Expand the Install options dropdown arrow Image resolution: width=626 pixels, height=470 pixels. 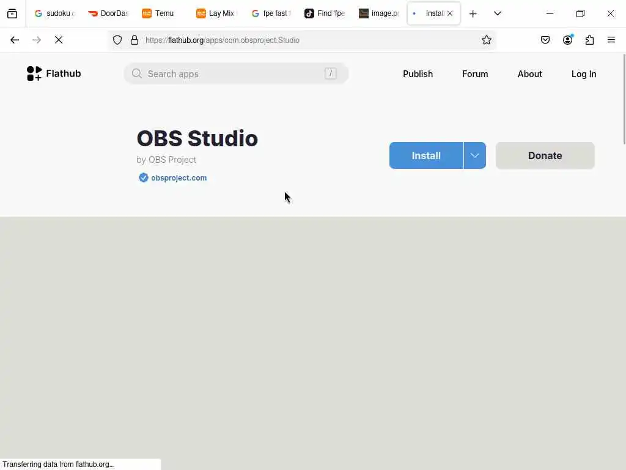point(474,155)
